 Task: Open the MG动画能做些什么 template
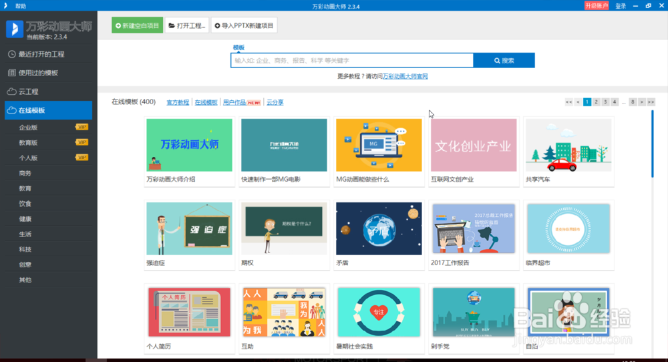(x=379, y=145)
